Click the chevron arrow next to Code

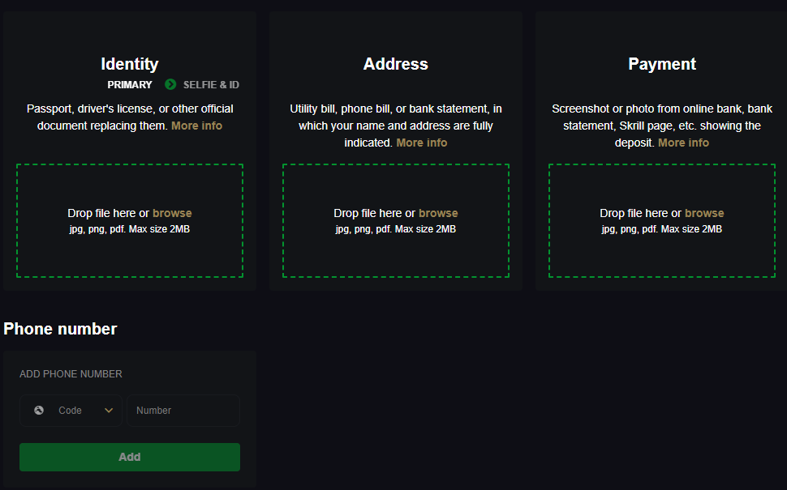coord(109,410)
